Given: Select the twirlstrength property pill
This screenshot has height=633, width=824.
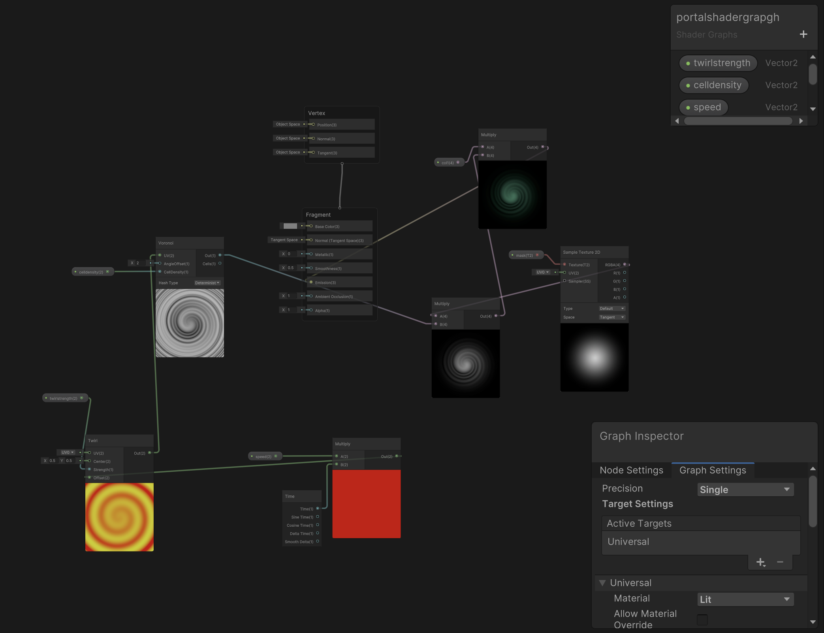Looking at the screenshot, I should tap(718, 63).
